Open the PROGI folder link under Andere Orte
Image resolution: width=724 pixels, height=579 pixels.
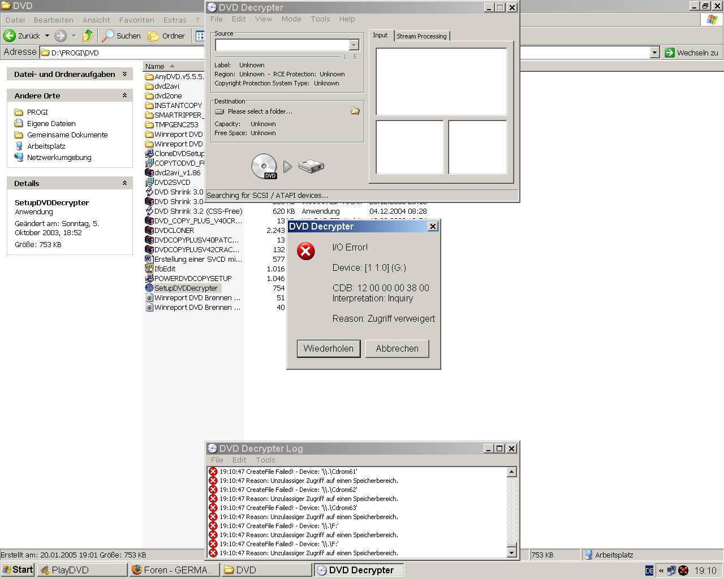pos(37,112)
